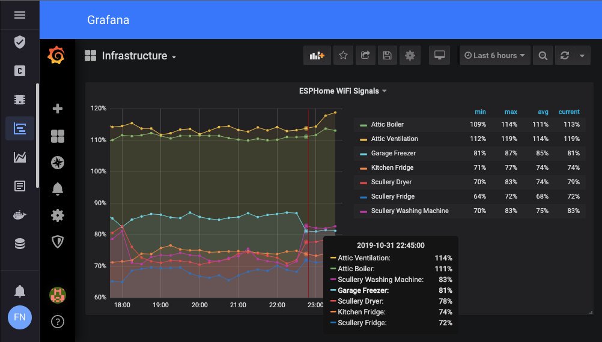Screen dimensions: 602x342
Task: Zoom out the time range
Action: (543, 56)
